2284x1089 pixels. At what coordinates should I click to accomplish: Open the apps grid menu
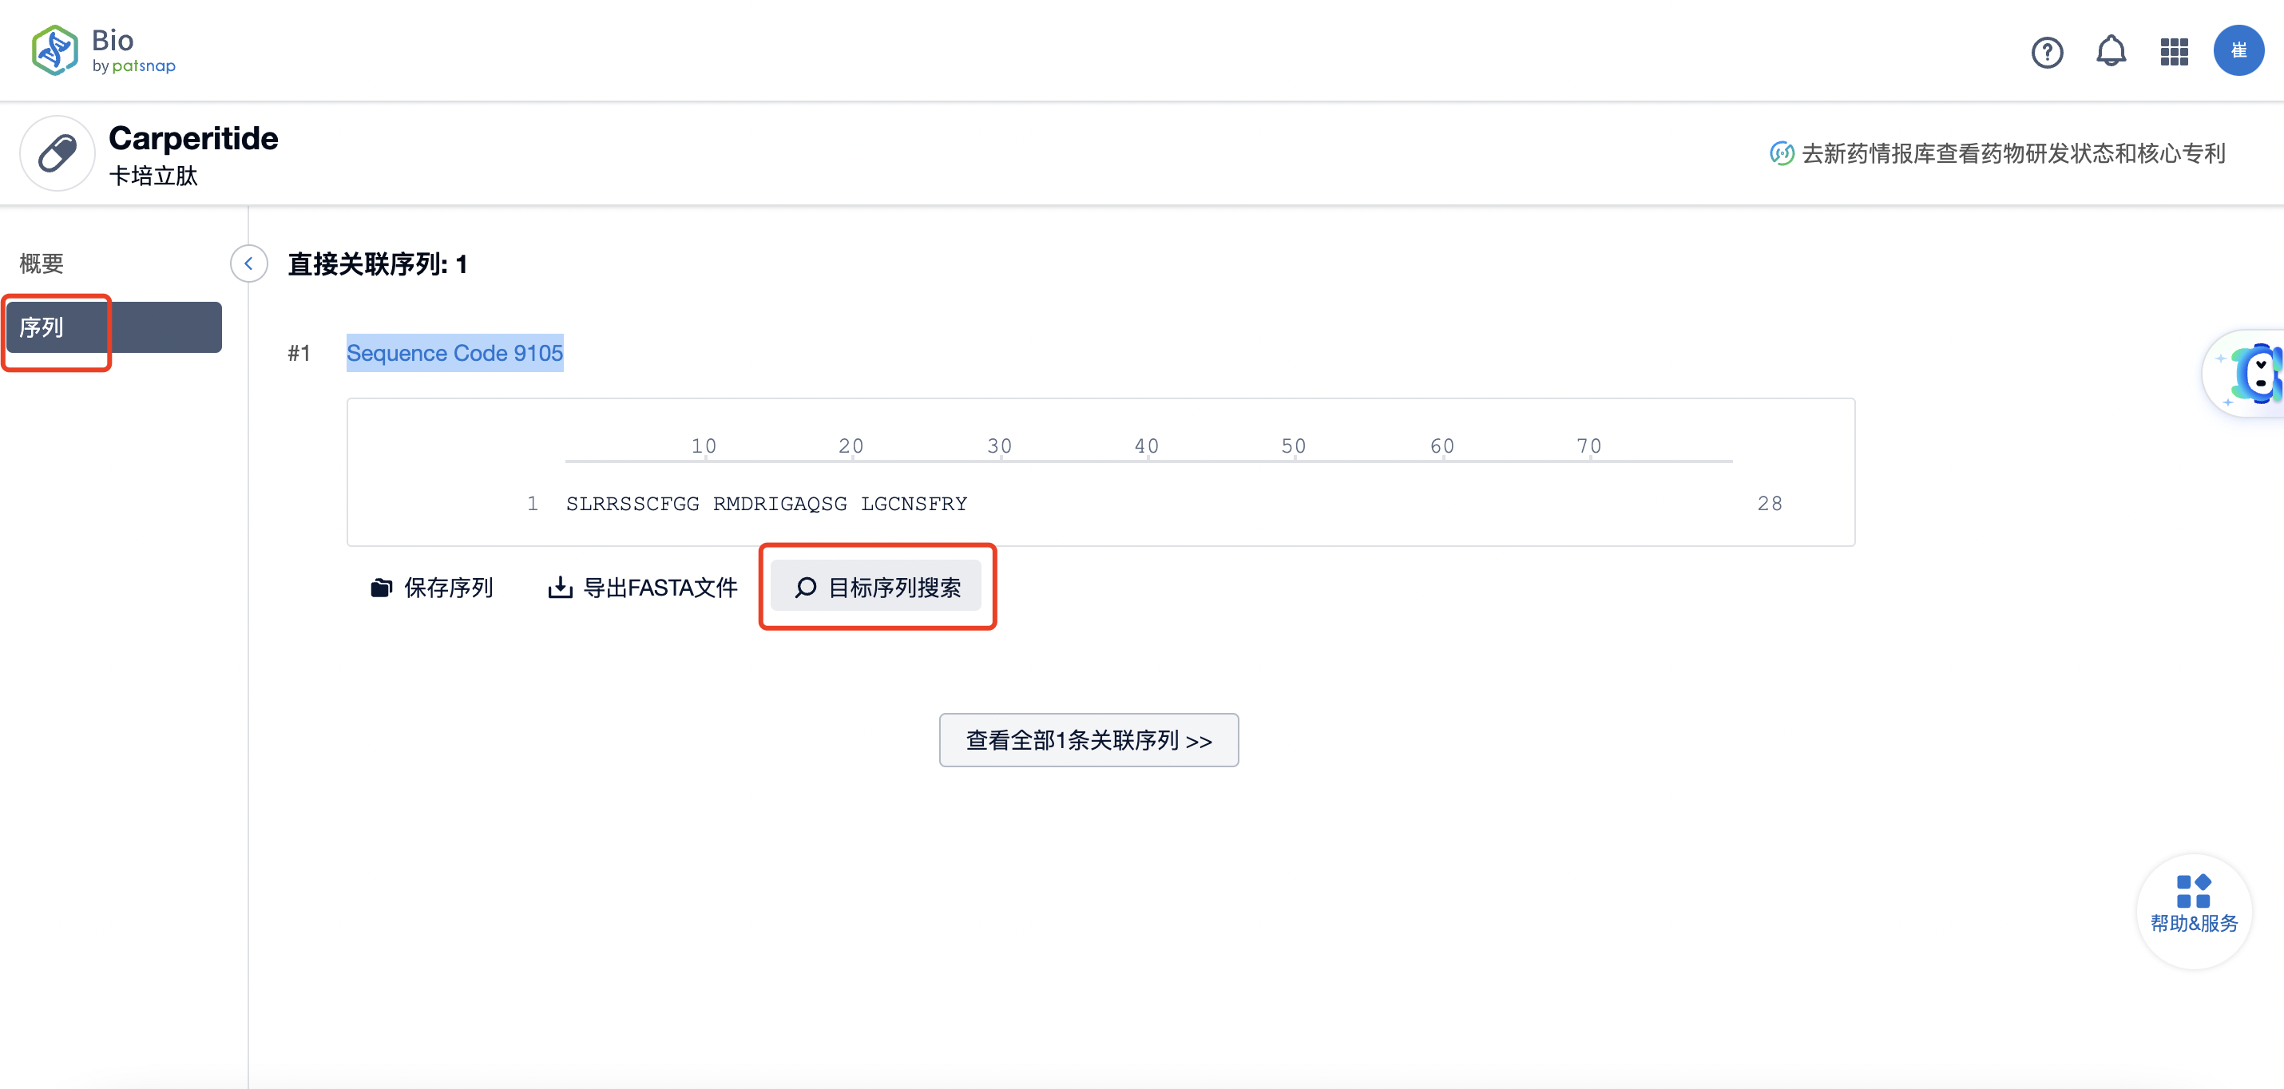tap(2174, 52)
